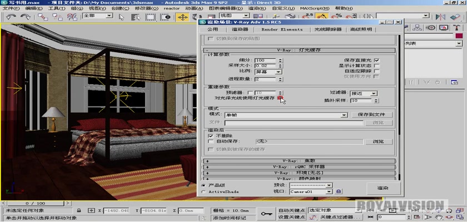Open the Utilities hammer panel tab
The width and height of the screenshot is (467, 222).
click(456, 28)
